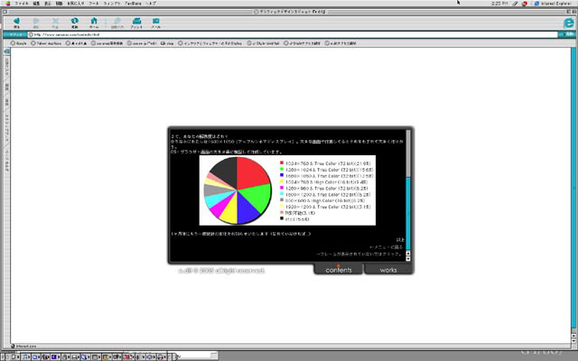Open the Scrapbook explorer bar side tab
Screen dimensions: 578x361
click(x=6, y=128)
